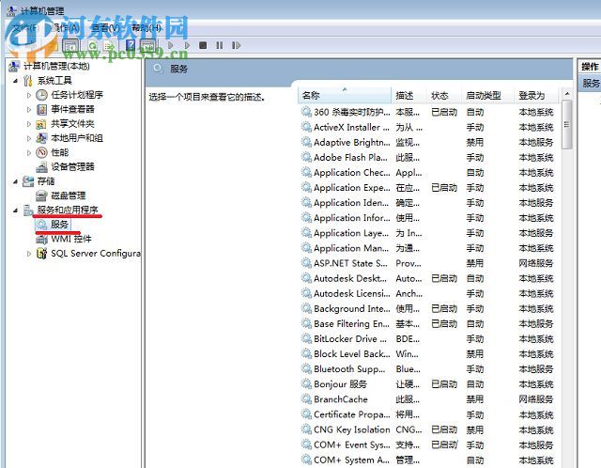Select 计算机管理(本地) root node
This screenshot has height=468, width=601.
[56, 66]
